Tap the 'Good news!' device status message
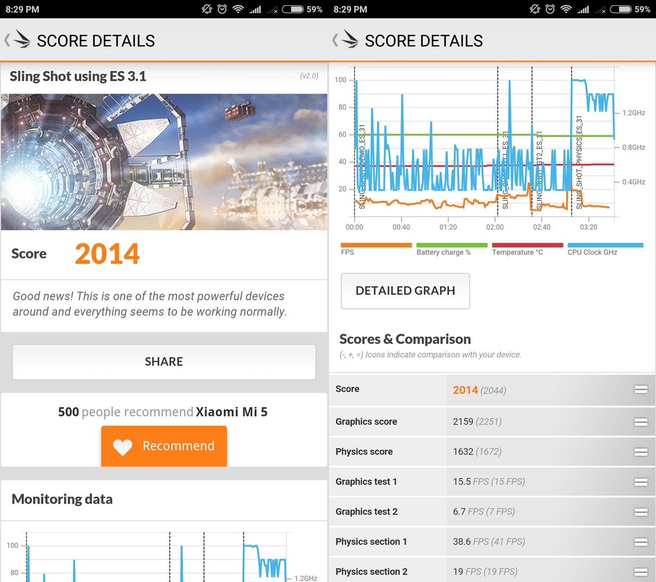Viewport: 656px width, 582px height. pos(150,304)
